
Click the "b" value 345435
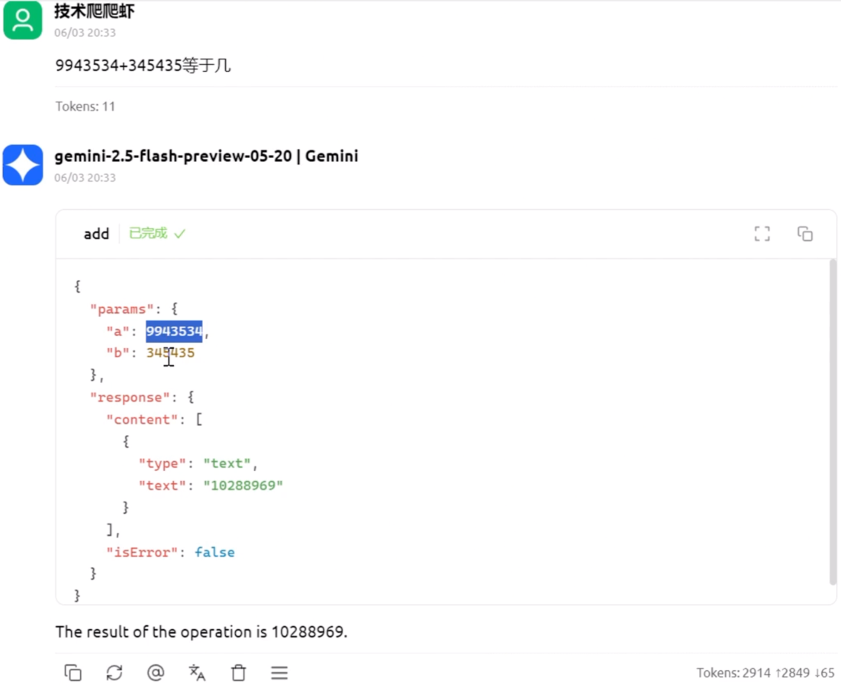pyautogui.click(x=171, y=353)
